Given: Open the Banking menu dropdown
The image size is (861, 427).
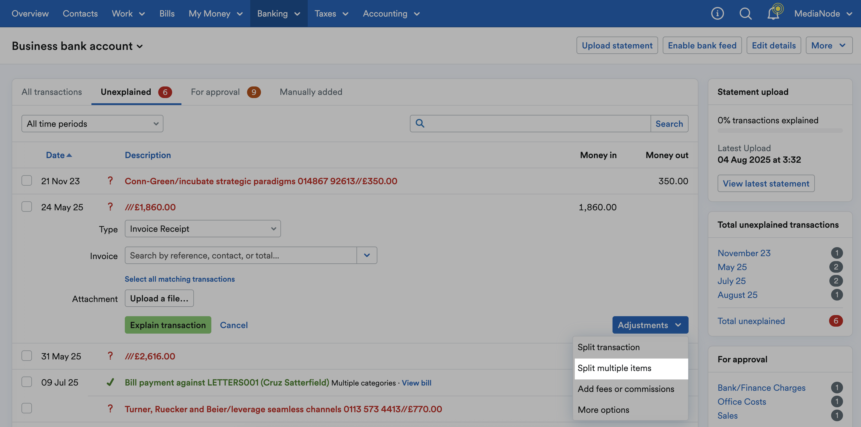Looking at the screenshot, I should tap(278, 13).
